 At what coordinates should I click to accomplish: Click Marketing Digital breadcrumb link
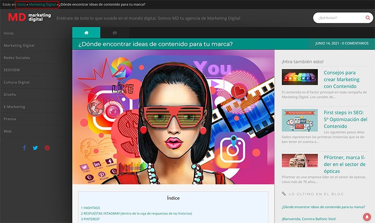[42, 4]
